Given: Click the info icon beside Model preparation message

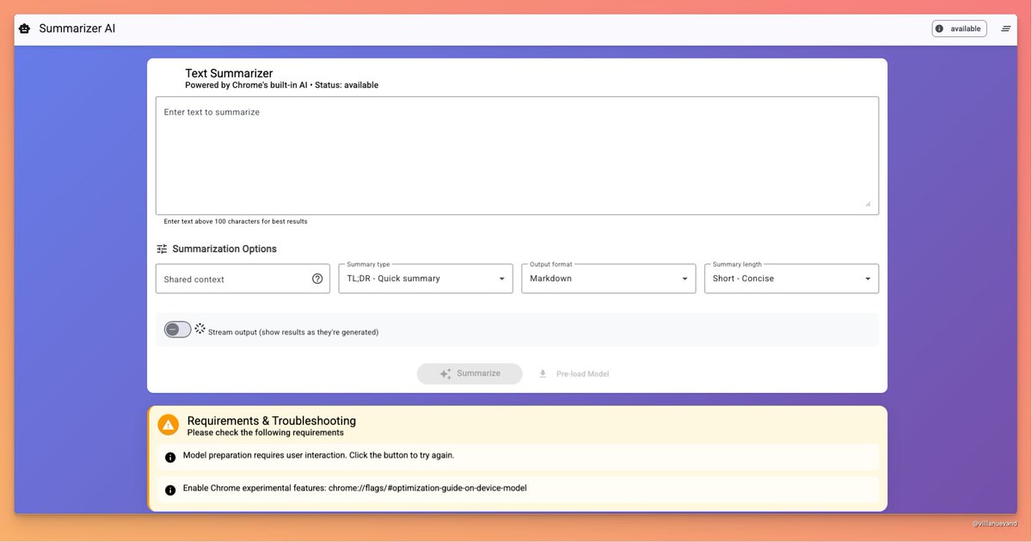Looking at the screenshot, I should click(x=170, y=457).
